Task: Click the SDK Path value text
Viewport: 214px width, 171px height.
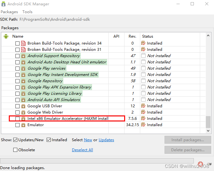Action: (x=55, y=19)
